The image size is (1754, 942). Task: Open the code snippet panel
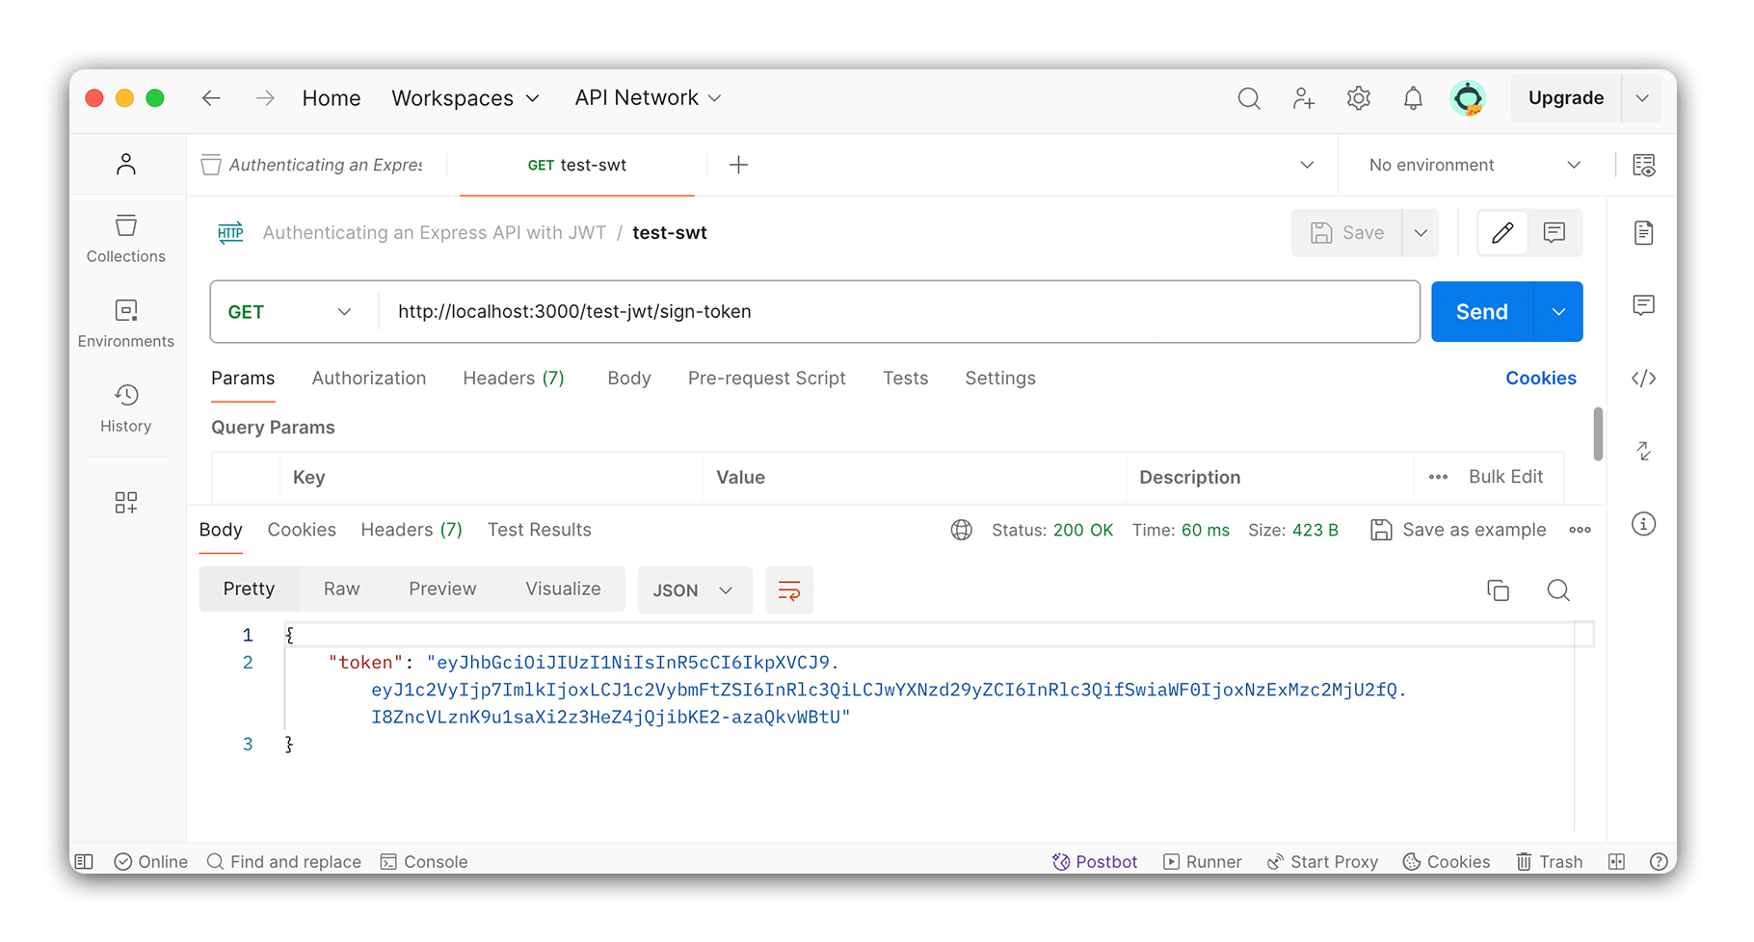[1643, 378]
